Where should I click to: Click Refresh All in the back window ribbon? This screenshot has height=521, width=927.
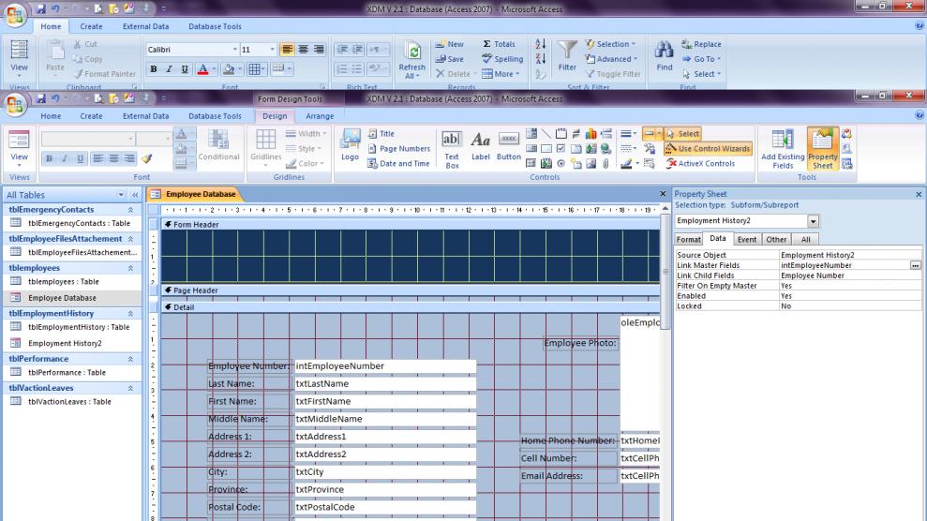coord(412,60)
